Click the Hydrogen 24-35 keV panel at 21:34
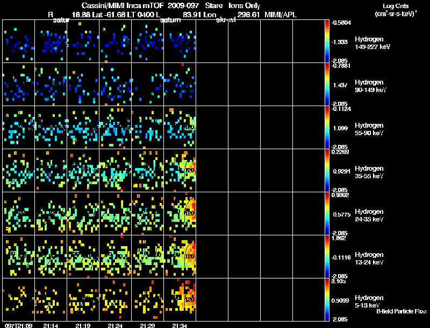Image resolution: width=430 pixels, height=328 pixels. [x=180, y=213]
